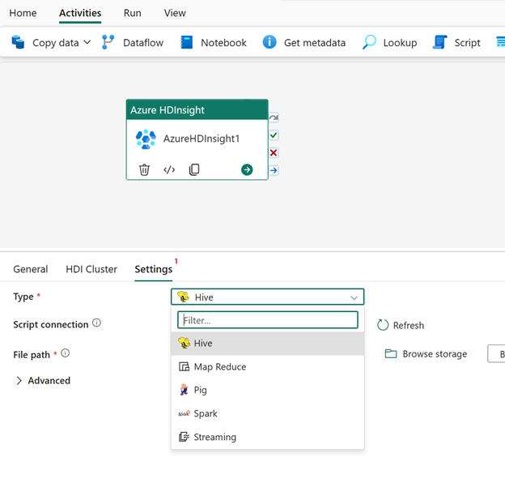Click the Map Reduce icon in list
This screenshot has height=483, width=505.
[x=184, y=366]
